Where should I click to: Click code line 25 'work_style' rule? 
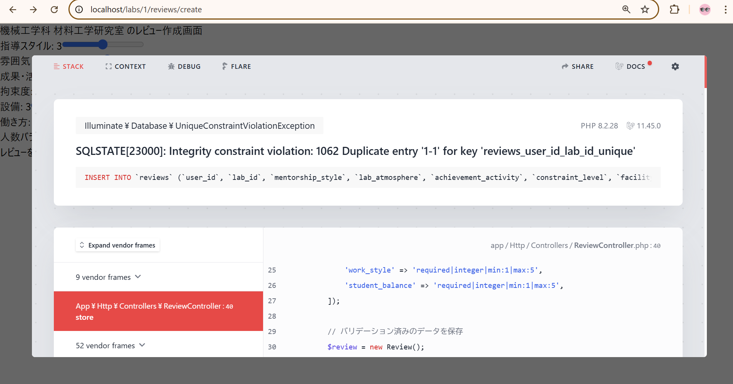[x=443, y=270]
